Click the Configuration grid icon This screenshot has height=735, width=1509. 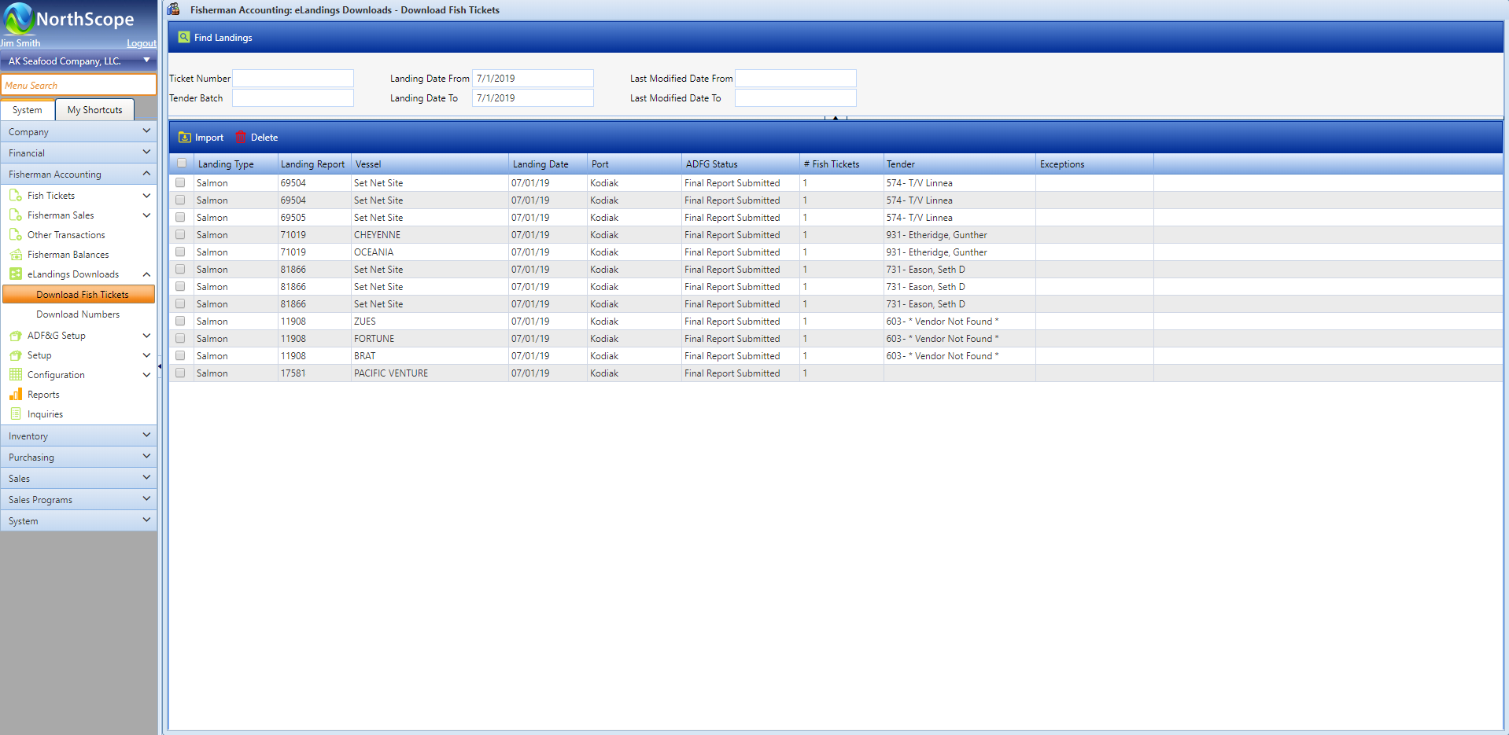16,375
